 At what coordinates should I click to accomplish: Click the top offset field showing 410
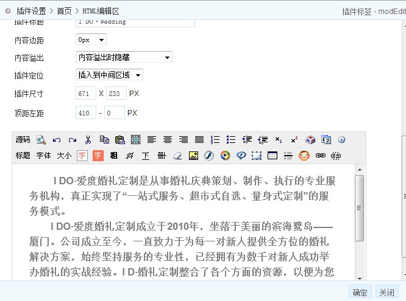tap(86, 113)
